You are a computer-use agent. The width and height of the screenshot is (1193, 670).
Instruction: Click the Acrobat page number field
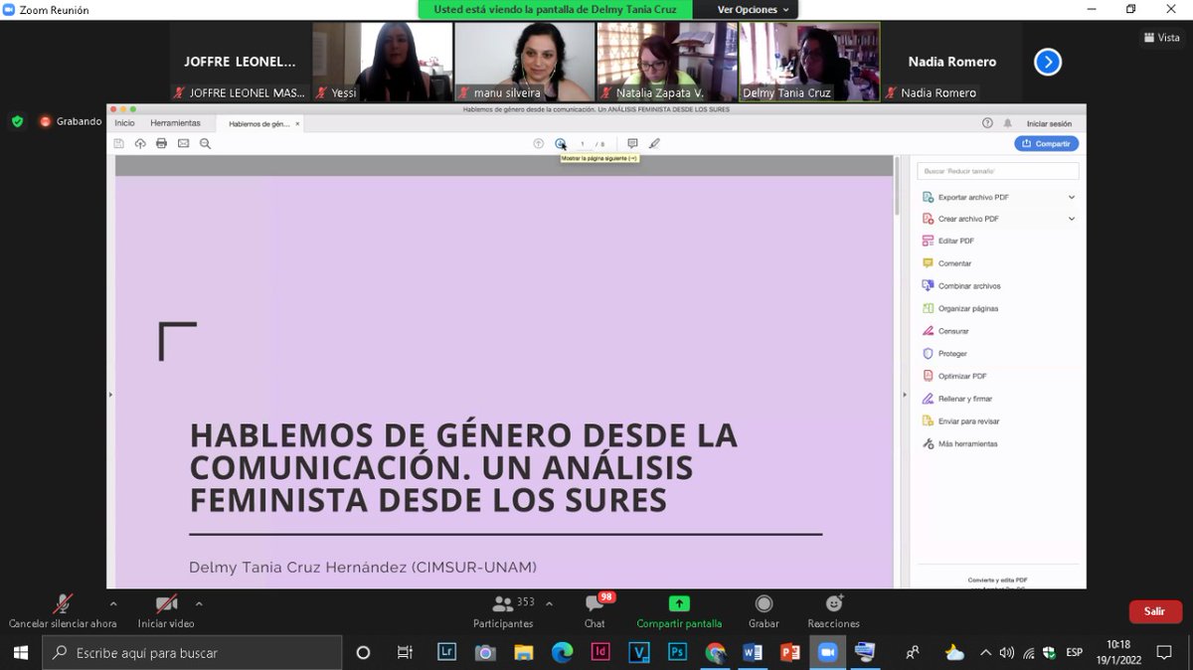(583, 143)
